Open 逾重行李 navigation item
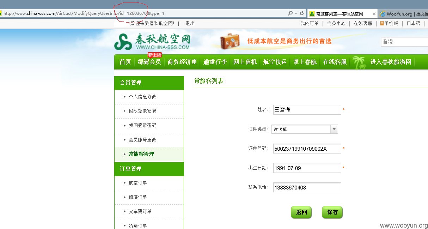 [x=215, y=62]
